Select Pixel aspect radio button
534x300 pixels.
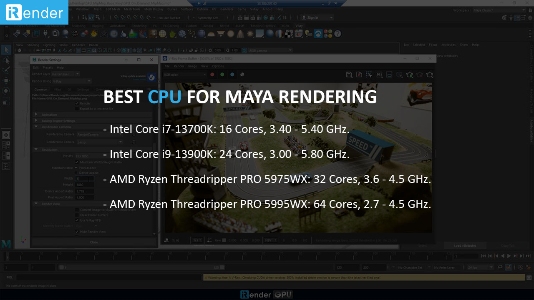pos(77,167)
